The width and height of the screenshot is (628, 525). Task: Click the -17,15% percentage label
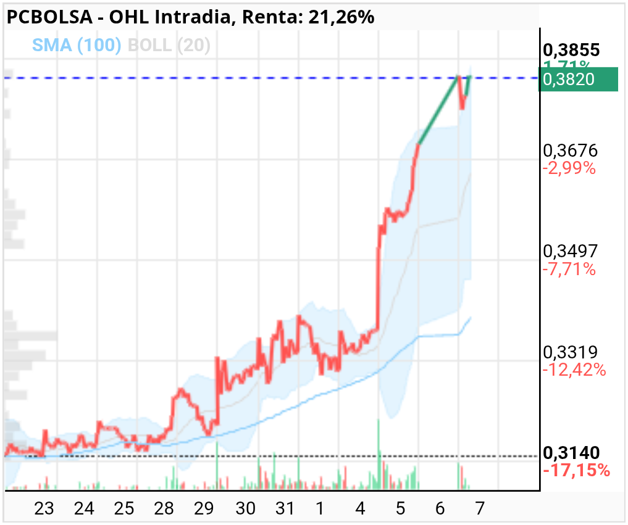(576, 470)
